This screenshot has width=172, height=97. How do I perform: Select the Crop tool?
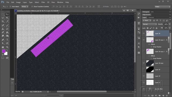(x=3, y=22)
